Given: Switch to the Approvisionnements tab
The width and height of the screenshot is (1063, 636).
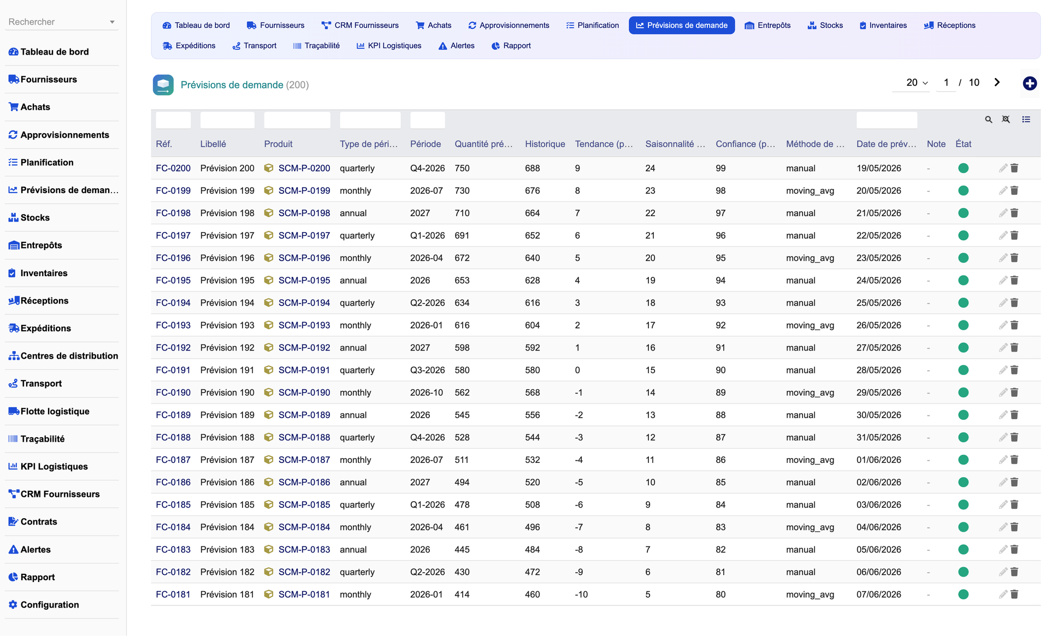Looking at the screenshot, I should coord(509,25).
